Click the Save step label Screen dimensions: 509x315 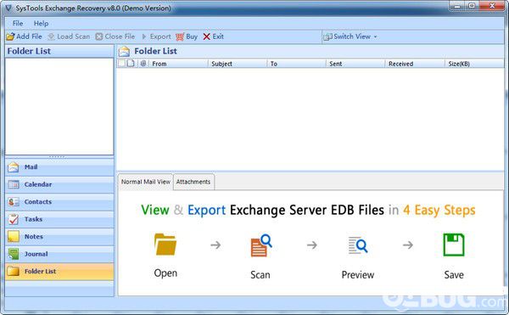[454, 275]
